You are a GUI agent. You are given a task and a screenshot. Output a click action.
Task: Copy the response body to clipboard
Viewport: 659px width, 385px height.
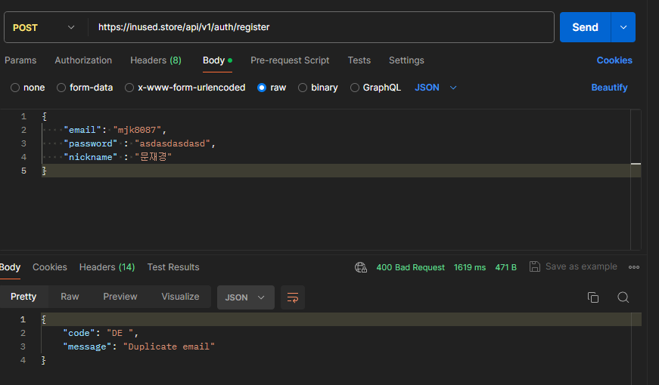(x=593, y=297)
